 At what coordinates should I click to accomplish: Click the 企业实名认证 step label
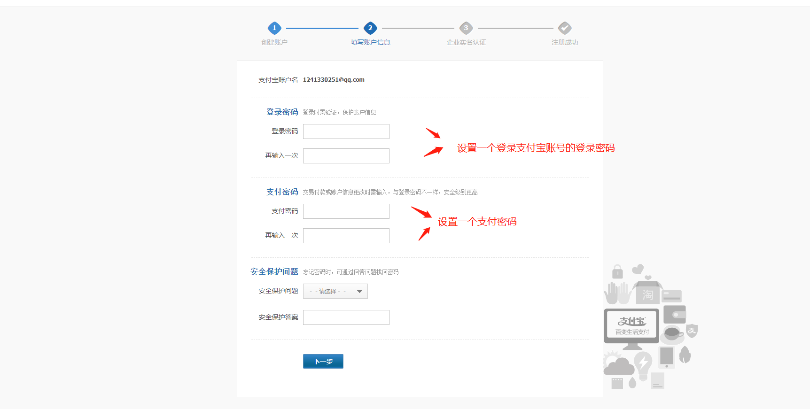tap(466, 42)
